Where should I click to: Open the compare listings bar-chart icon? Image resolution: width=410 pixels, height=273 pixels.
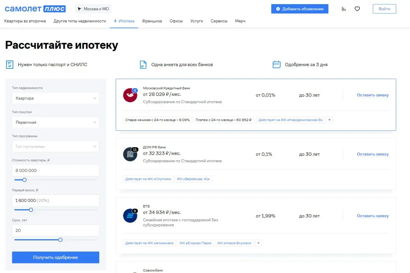[x=344, y=9]
